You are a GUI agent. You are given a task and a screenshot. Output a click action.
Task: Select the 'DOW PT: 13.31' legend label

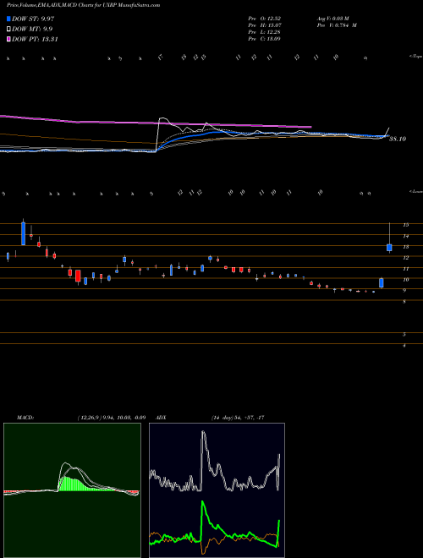coord(35,39)
